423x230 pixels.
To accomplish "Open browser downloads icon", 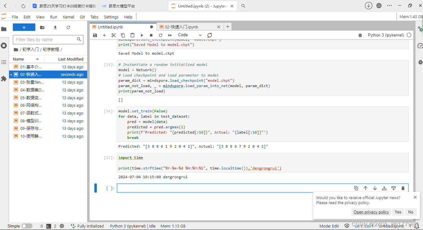I will tap(369, 6).
